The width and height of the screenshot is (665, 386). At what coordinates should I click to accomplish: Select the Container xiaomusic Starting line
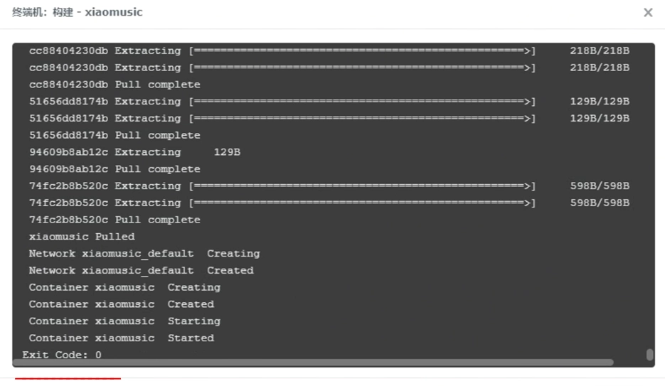124,321
